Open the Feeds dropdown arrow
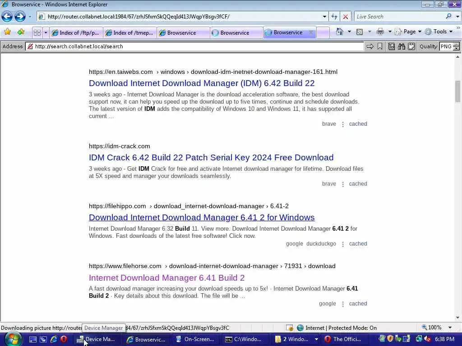 370,32
